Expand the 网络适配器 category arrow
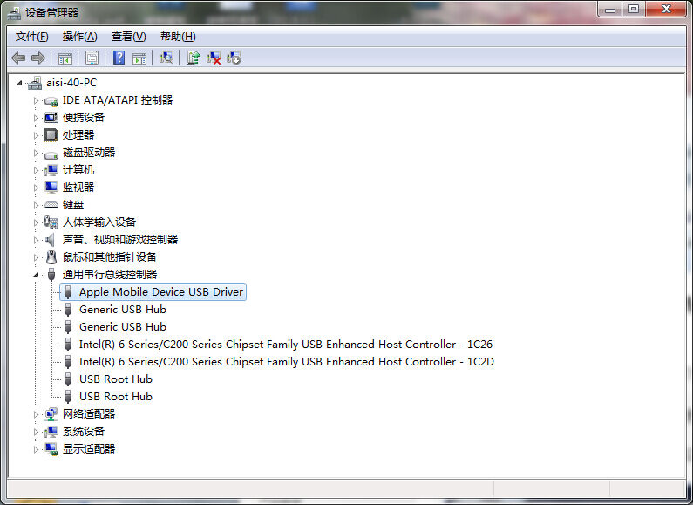The height and width of the screenshot is (505, 693). coord(37,414)
